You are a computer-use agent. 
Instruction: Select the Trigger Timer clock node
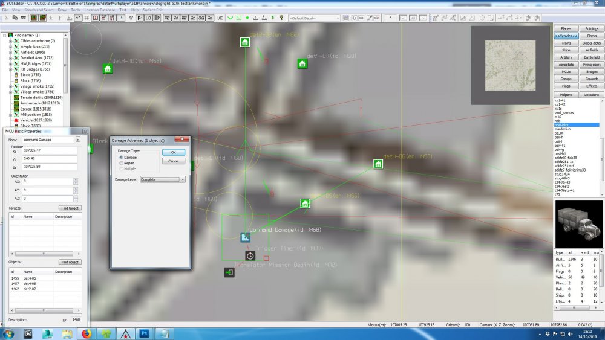pos(250,255)
